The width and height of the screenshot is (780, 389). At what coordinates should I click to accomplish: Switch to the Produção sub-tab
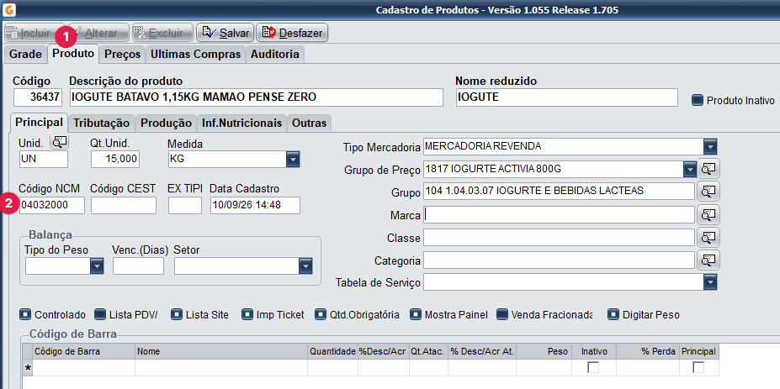[x=166, y=123]
